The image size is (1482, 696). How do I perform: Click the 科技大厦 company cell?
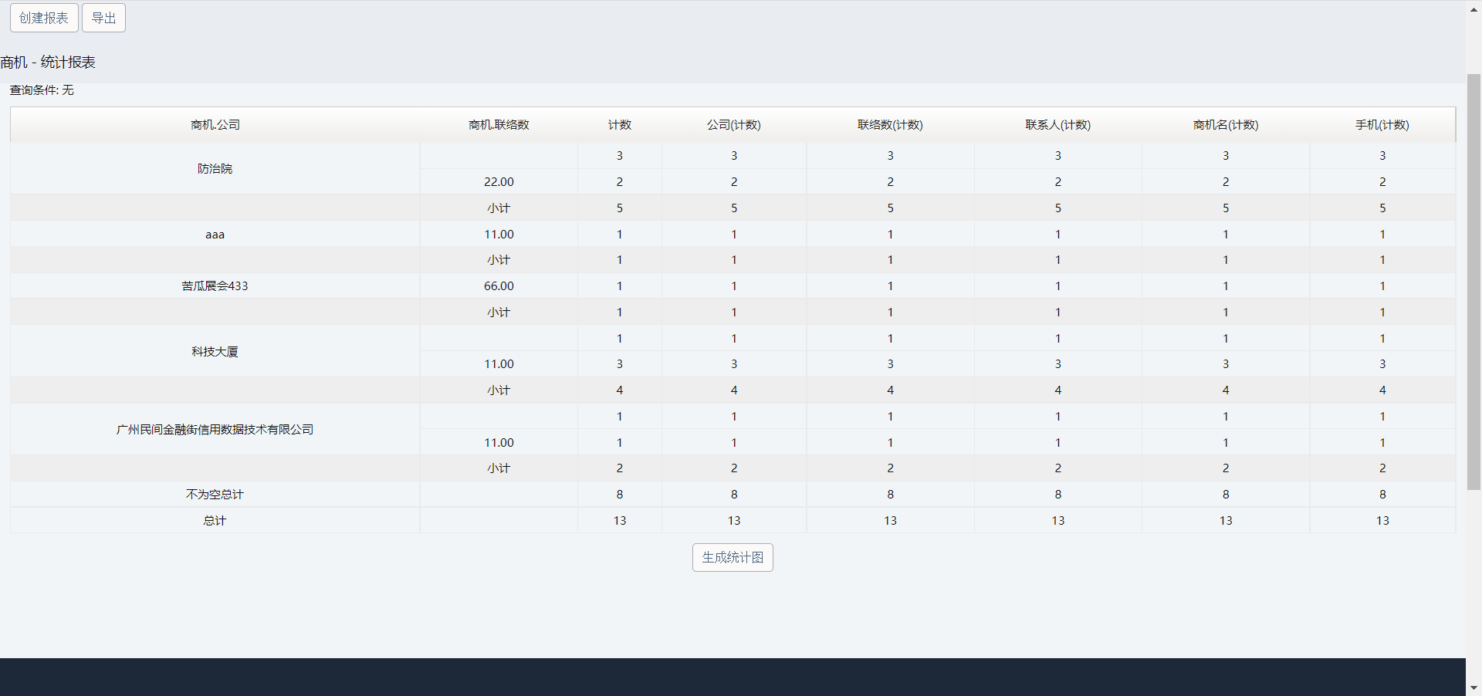tap(215, 351)
